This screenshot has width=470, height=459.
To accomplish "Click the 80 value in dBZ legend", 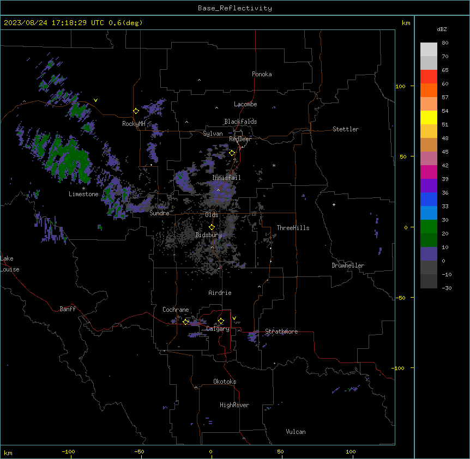I will (445, 43).
